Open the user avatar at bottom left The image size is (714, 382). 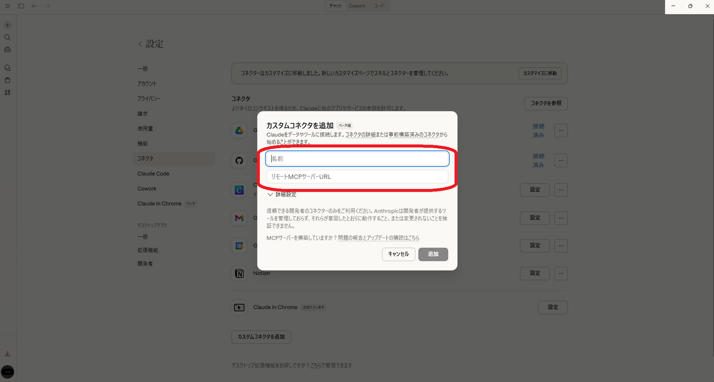[x=8, y=372]
